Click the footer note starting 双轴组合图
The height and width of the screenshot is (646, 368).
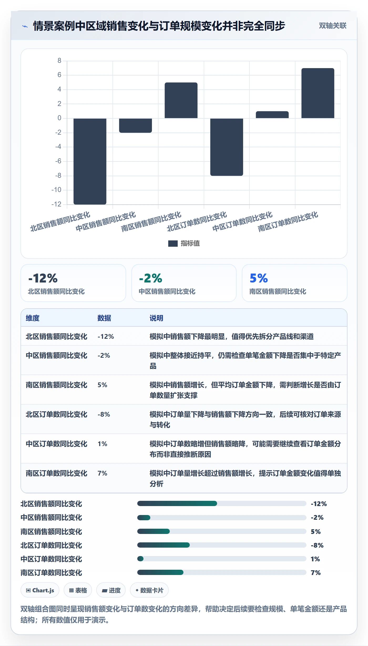tap(184, 614)
